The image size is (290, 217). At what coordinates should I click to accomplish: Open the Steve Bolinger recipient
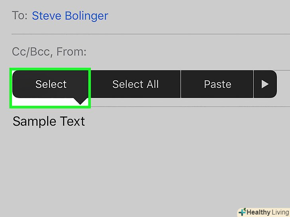70,16
